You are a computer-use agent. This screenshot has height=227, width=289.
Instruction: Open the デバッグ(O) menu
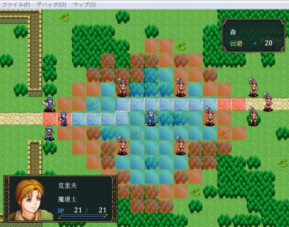point(51,4)
